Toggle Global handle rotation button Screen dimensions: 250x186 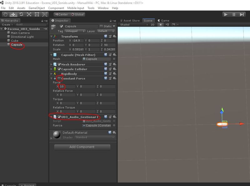pos(77,14)
